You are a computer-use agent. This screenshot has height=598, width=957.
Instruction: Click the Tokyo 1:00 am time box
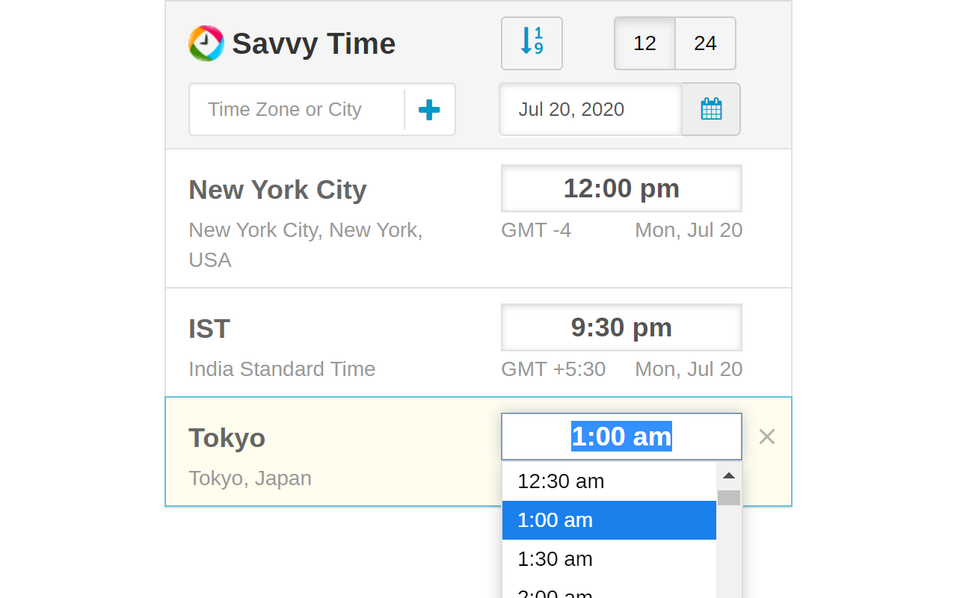(621, 437)
